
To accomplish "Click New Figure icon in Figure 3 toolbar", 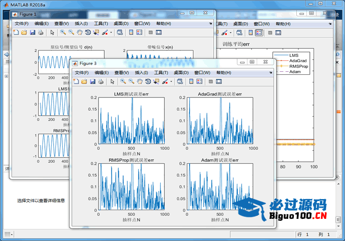I will 76,81.
